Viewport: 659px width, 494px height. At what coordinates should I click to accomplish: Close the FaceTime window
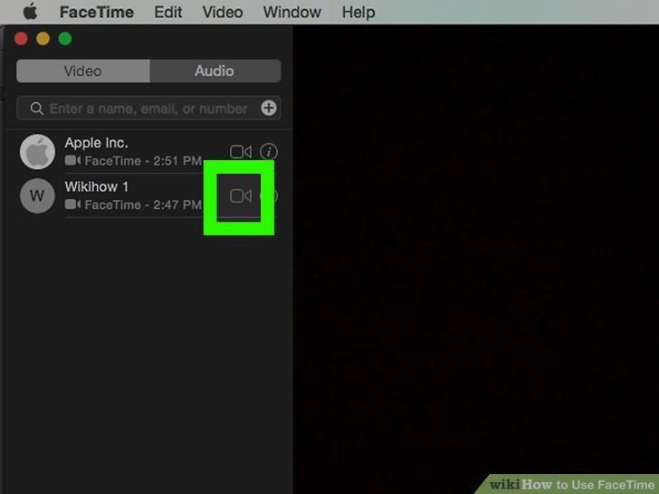[x=21, y=39]
